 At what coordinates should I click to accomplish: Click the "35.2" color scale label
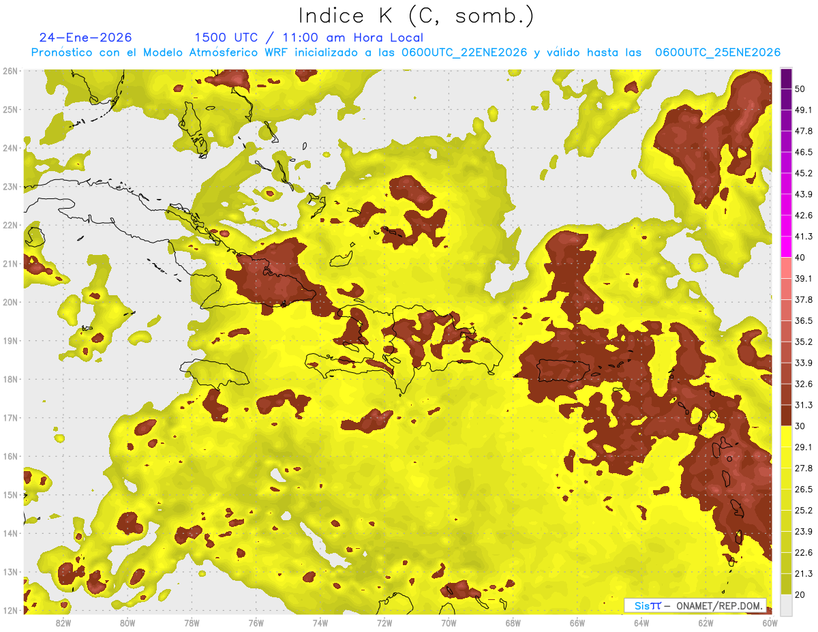[x=804, y=342]
